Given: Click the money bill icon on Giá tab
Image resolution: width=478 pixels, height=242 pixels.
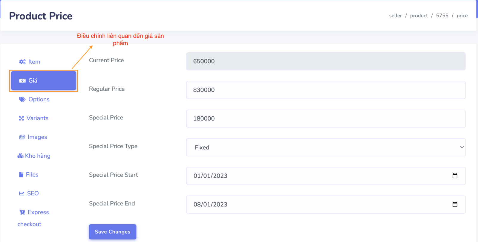Looking at the screenshot, I should point(22,80).
